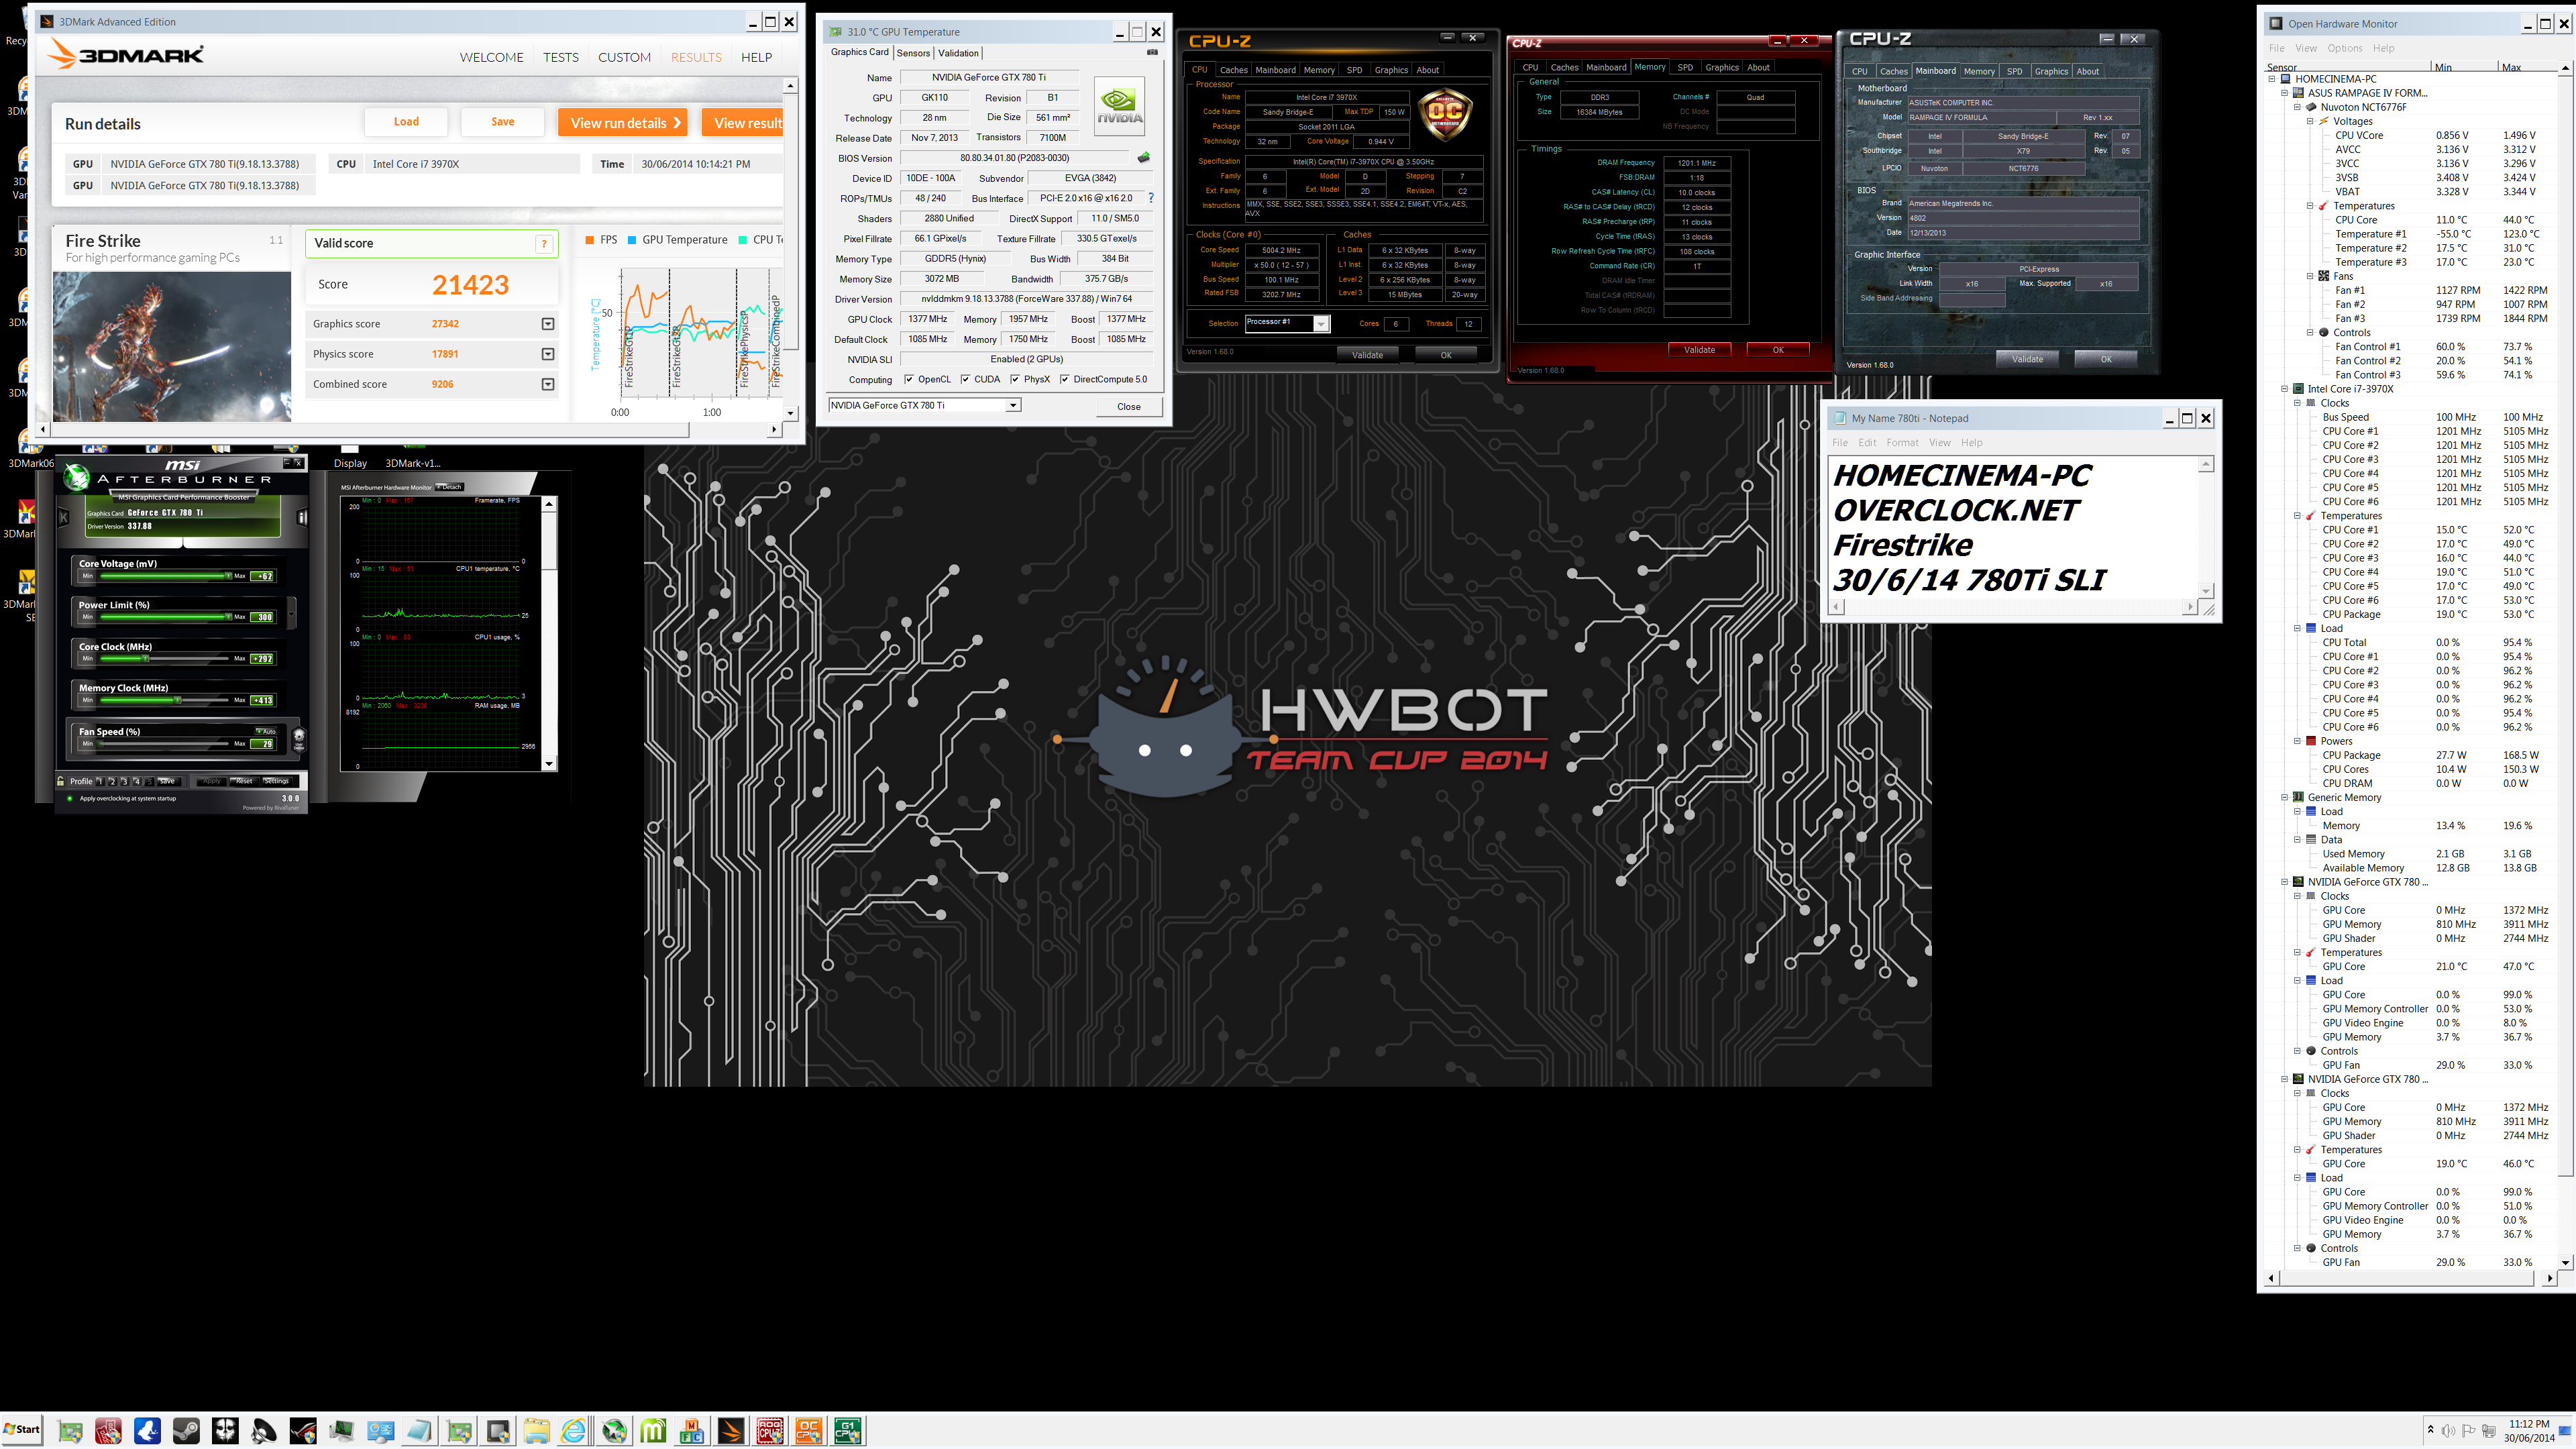Click the blue frog taskbar icon

pyautogui.click(x=147, y=1431)
